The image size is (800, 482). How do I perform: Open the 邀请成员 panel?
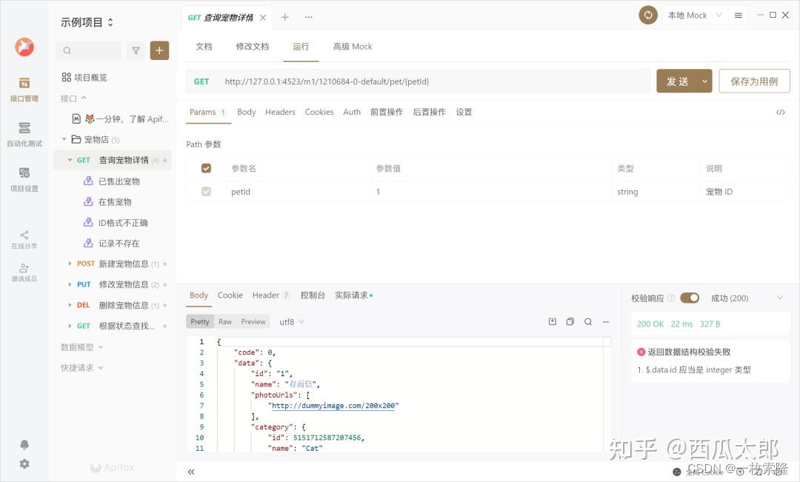coord(24,271)
